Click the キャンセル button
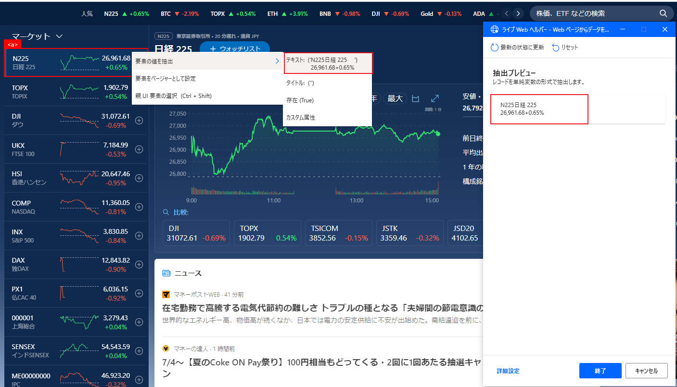Viewport: 677px width, 387px height. tap(647, 371)
